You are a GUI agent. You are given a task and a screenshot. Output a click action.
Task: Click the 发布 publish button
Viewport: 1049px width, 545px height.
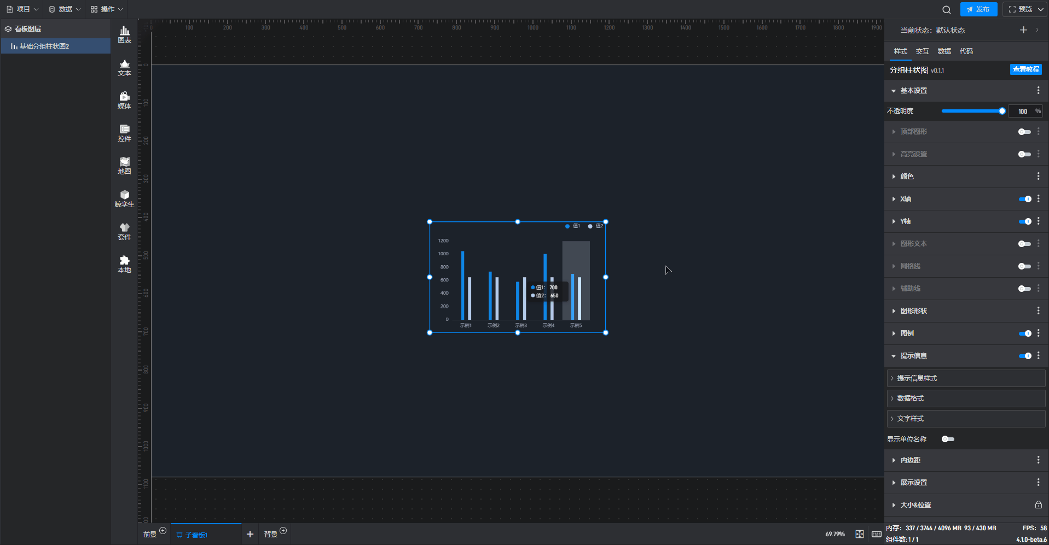(x=978, y=9)
